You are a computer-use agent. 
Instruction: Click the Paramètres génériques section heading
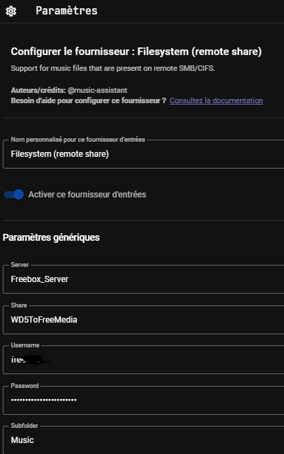pyautogui.click(x=52, y=237)
